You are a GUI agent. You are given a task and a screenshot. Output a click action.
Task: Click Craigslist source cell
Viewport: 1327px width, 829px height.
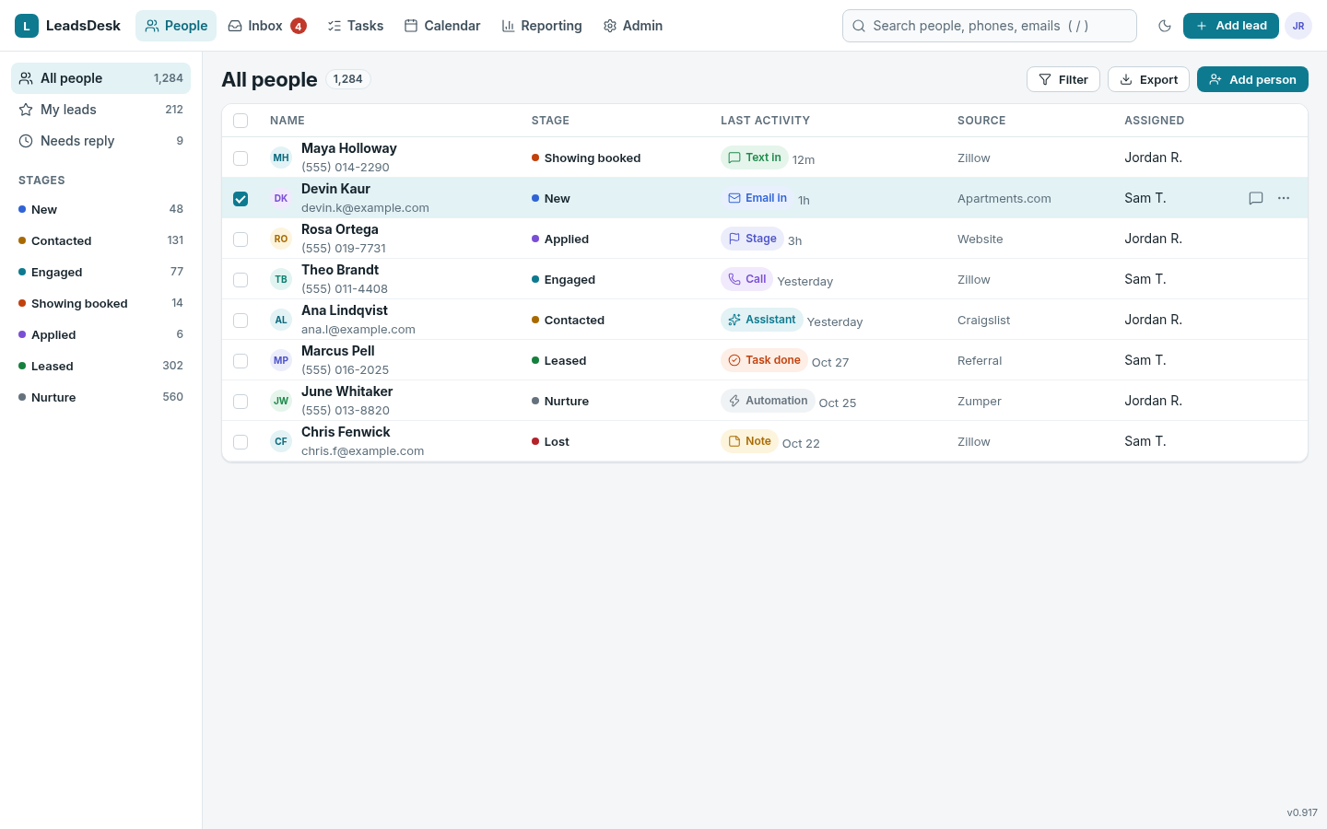coord(984,320)
